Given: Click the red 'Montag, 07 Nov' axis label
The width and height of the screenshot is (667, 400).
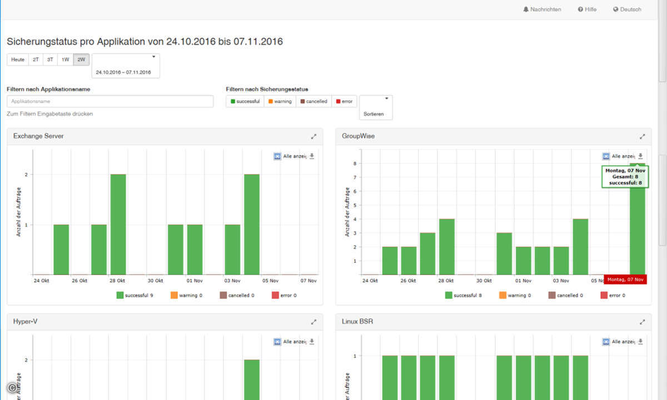Looking at the screenshot, I should pos(625,279).
